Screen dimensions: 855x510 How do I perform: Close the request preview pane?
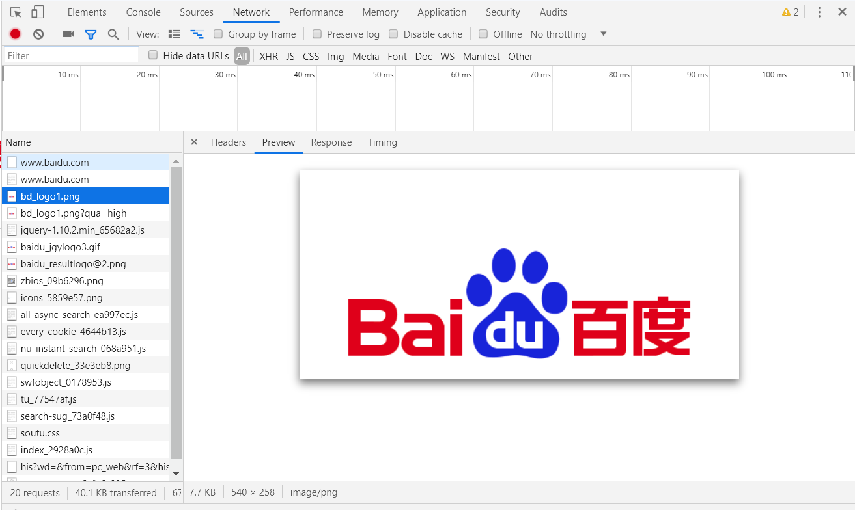click(194, 142)
